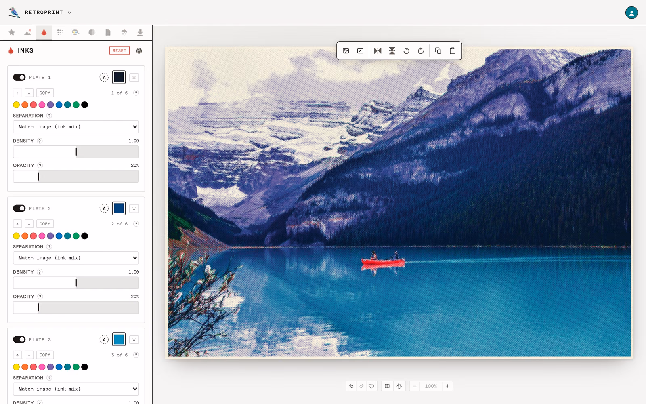This screenshot has height=404, width=646.
Task: Flip the image vertically
Action: 392,51
